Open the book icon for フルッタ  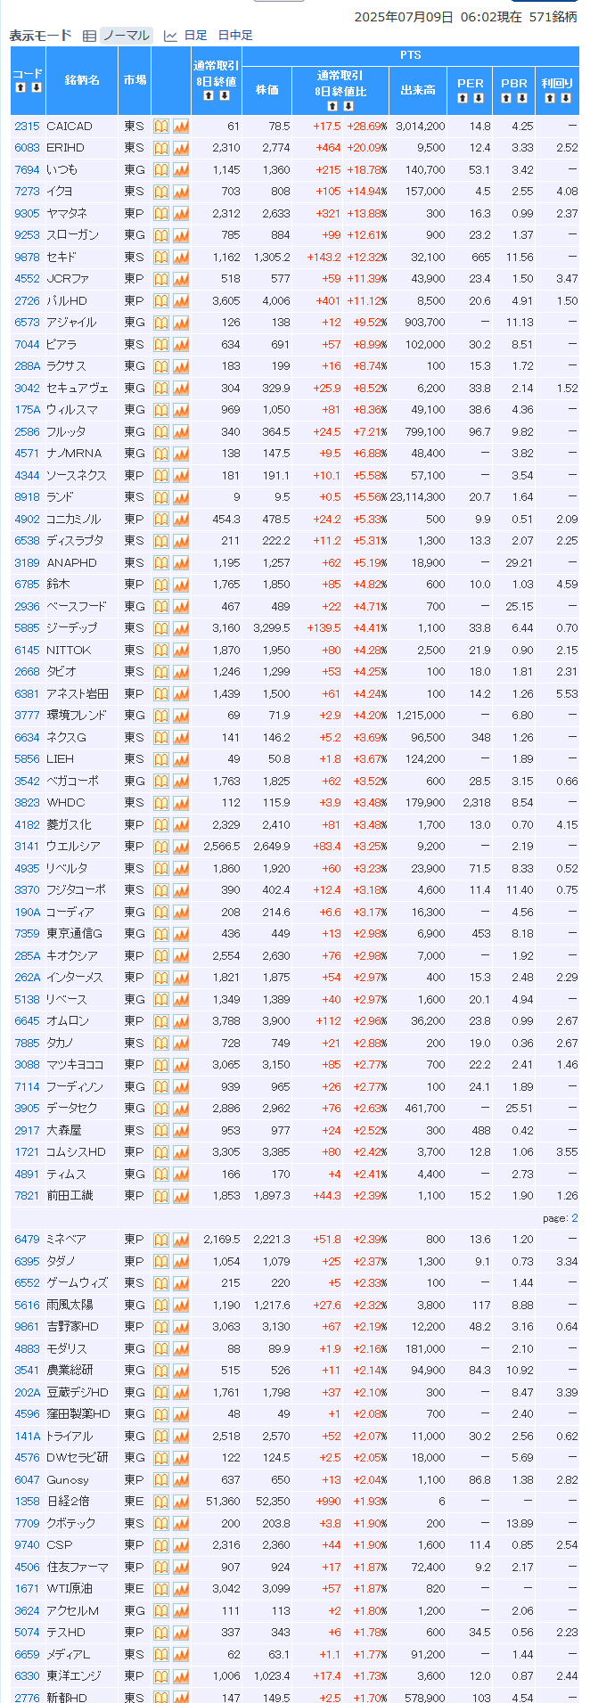pos(160,432)
